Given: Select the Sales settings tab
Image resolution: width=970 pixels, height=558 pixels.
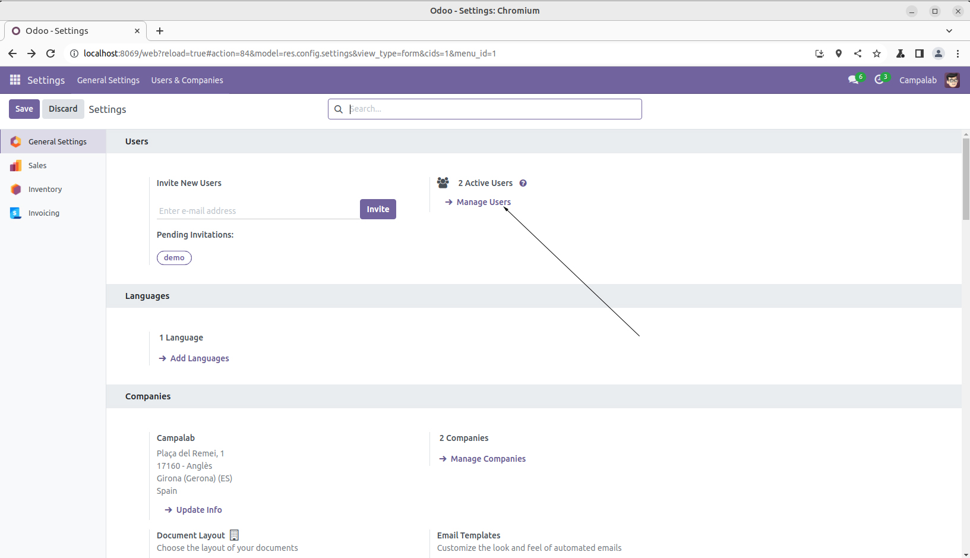Looking at the screenshot, I should tap(37, 166).
